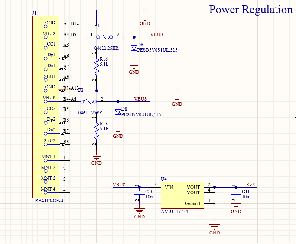Click the no-connect cross on pin B6
Screen dimensions: 296x244
[62, 123]
